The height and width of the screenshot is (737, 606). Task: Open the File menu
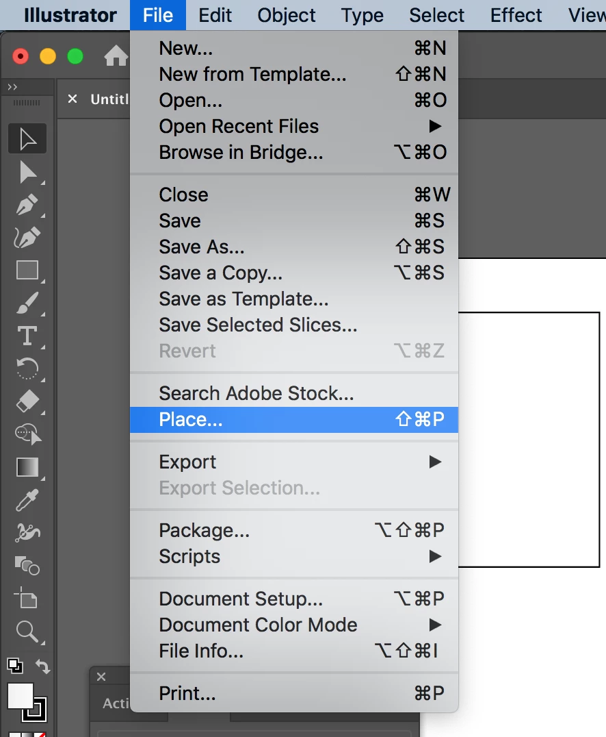click(x=158, y=16)
